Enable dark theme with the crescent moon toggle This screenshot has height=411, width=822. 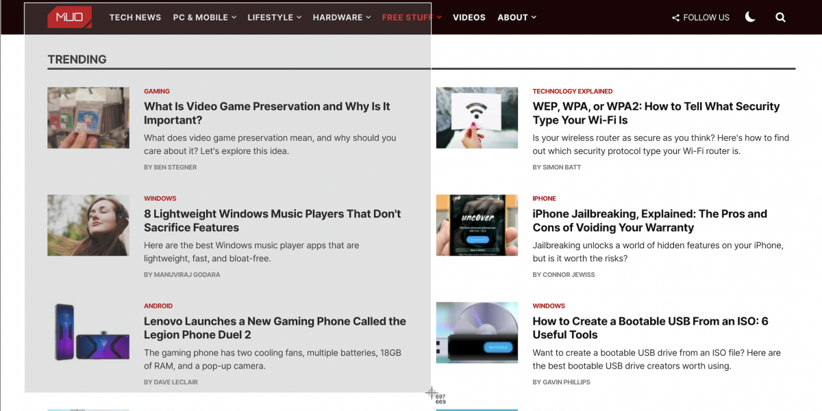point(750,17)
